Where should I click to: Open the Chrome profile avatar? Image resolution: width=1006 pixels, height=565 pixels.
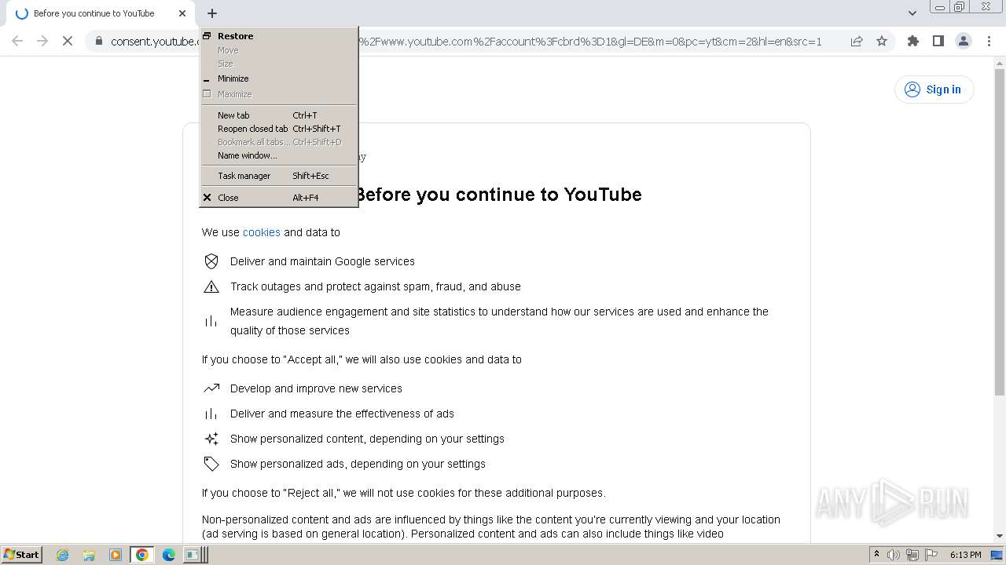(963, 41)
